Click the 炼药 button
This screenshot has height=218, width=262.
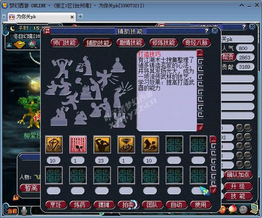click(80, 205)
